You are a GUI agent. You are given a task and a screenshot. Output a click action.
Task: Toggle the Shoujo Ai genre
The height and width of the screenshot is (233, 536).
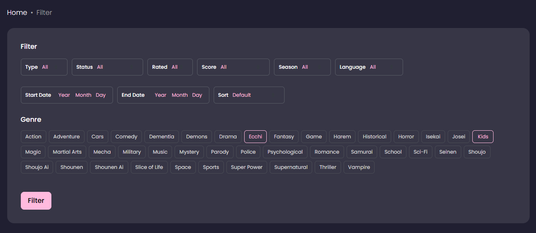click(37, 167)
